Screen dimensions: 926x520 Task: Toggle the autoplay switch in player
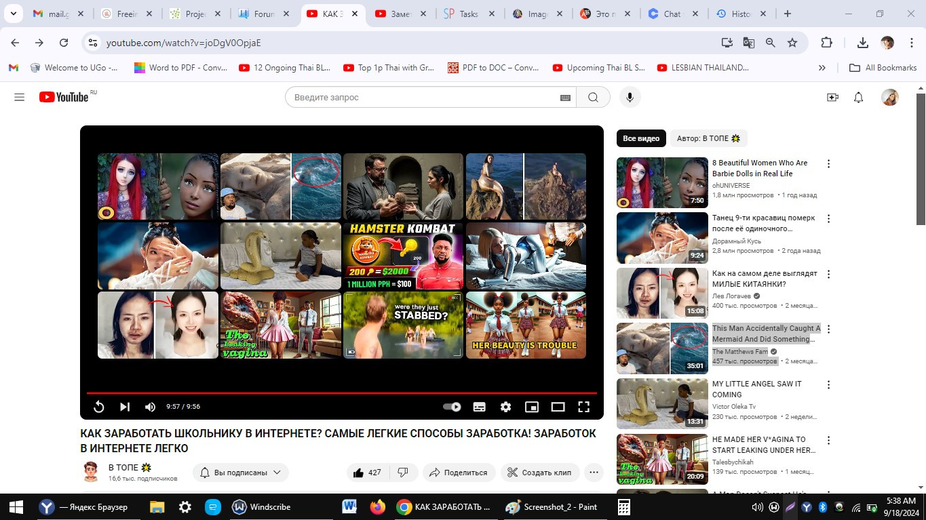452,407
